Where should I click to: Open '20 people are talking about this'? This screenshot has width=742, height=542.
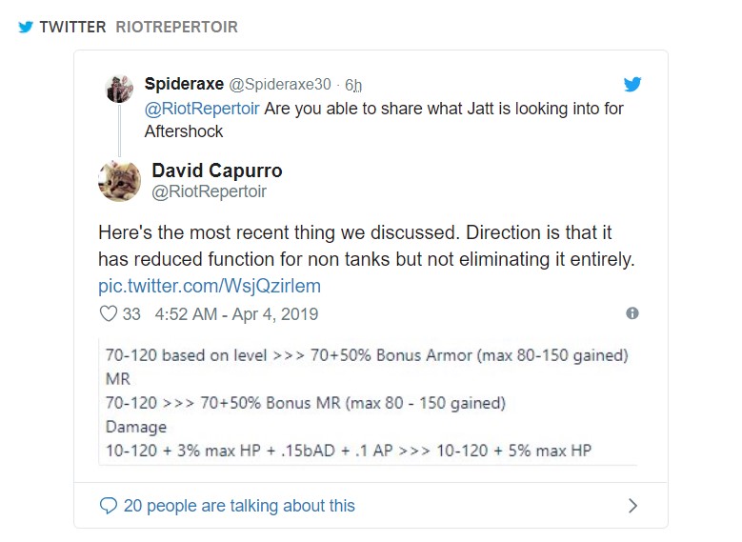point(239,506)
